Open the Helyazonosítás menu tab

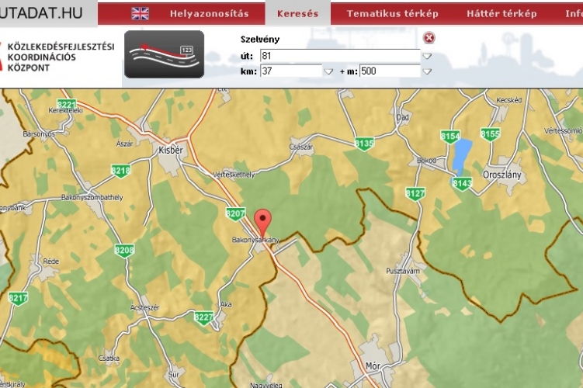(x=209, y=13)
